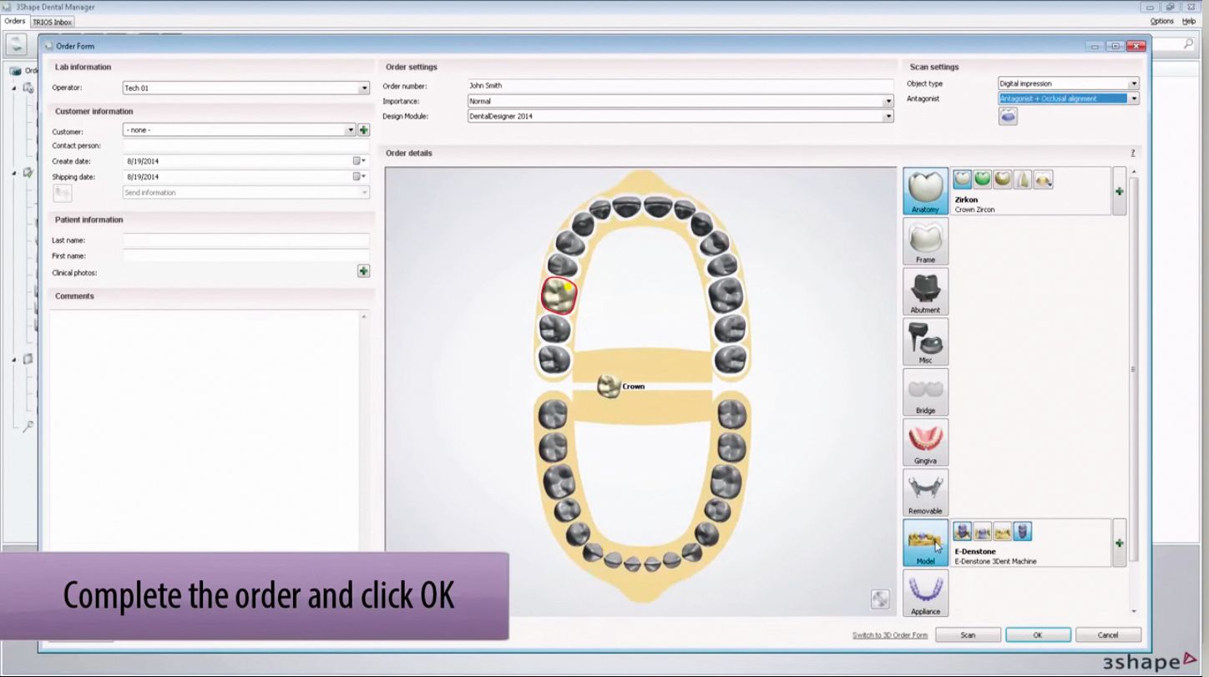Select the veneer-shaped anatomy type icon
Screen dimensions: 1209x677
(x=1023, y=179)
